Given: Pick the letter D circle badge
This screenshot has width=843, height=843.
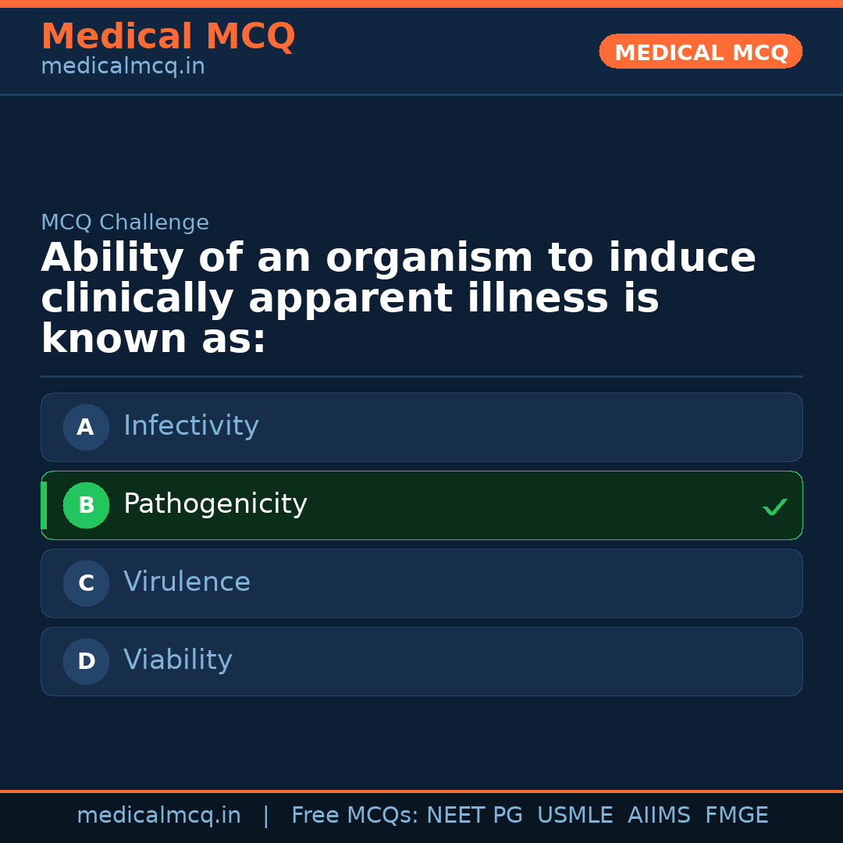Looking at the screenshot, I should [x=86, y=661].
